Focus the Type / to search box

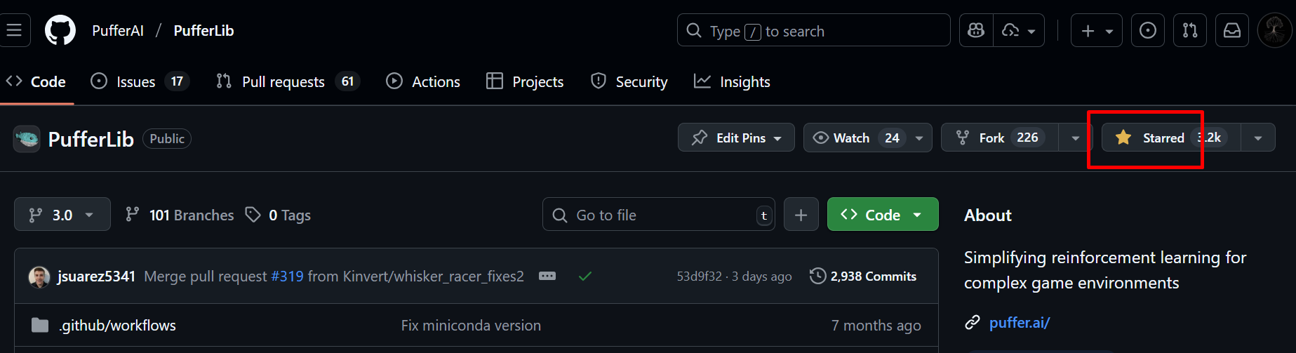coord(813,31)
